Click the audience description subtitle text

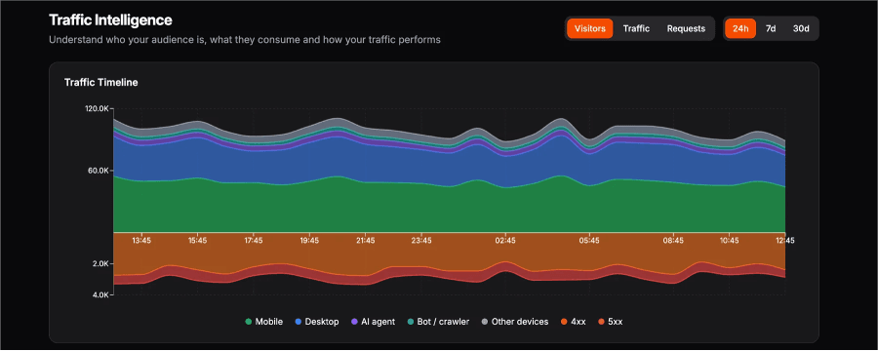(245, 40)
